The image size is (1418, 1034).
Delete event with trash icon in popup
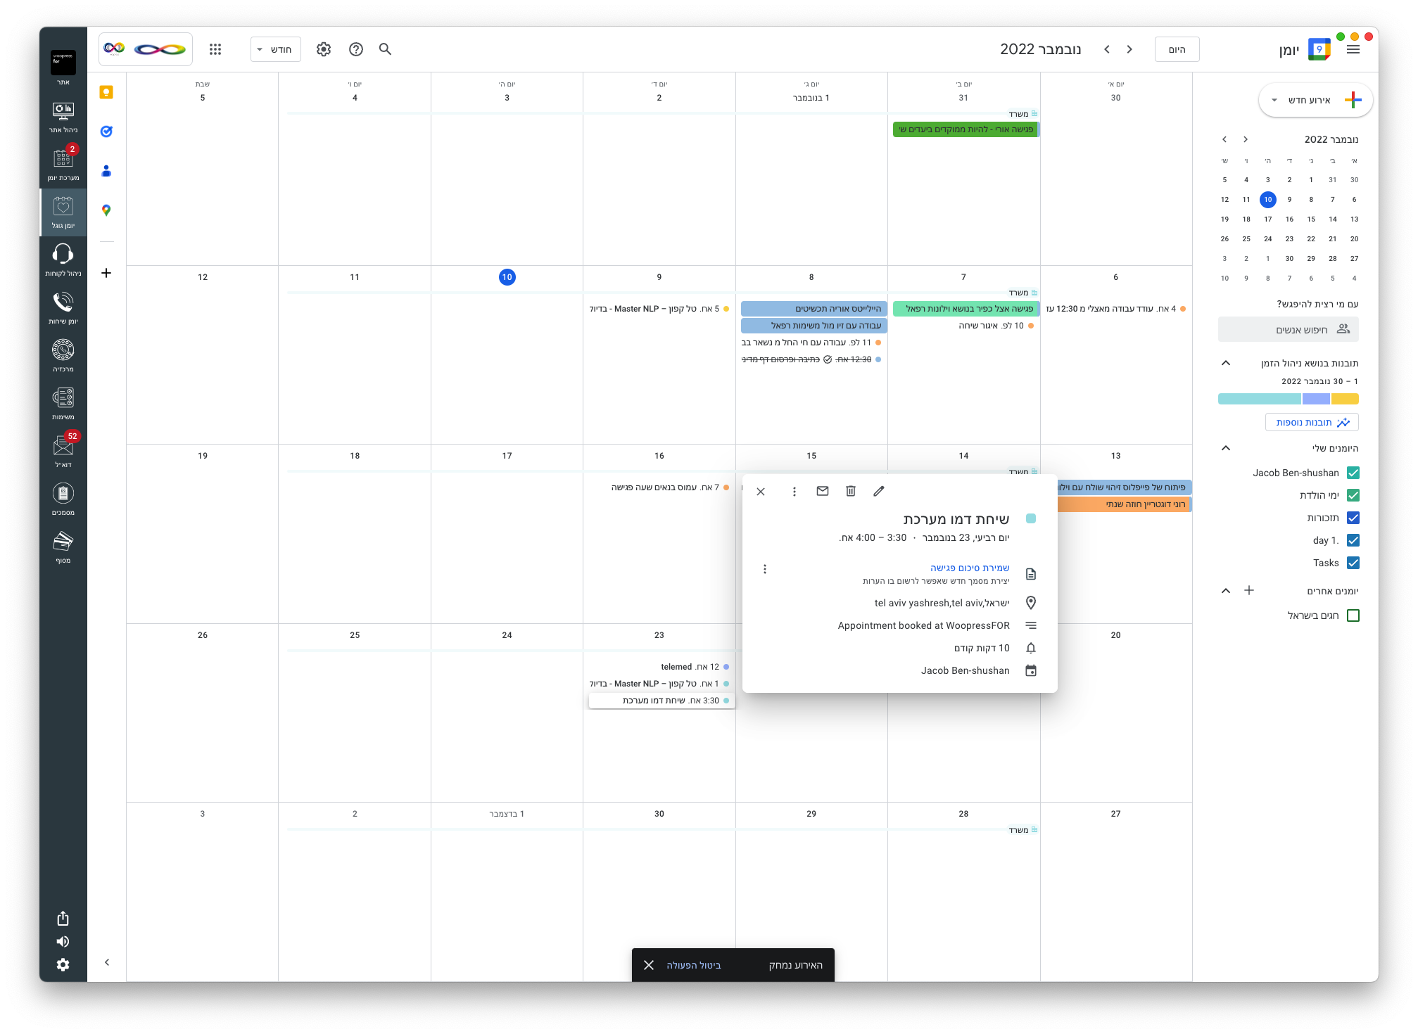[850, 491]
